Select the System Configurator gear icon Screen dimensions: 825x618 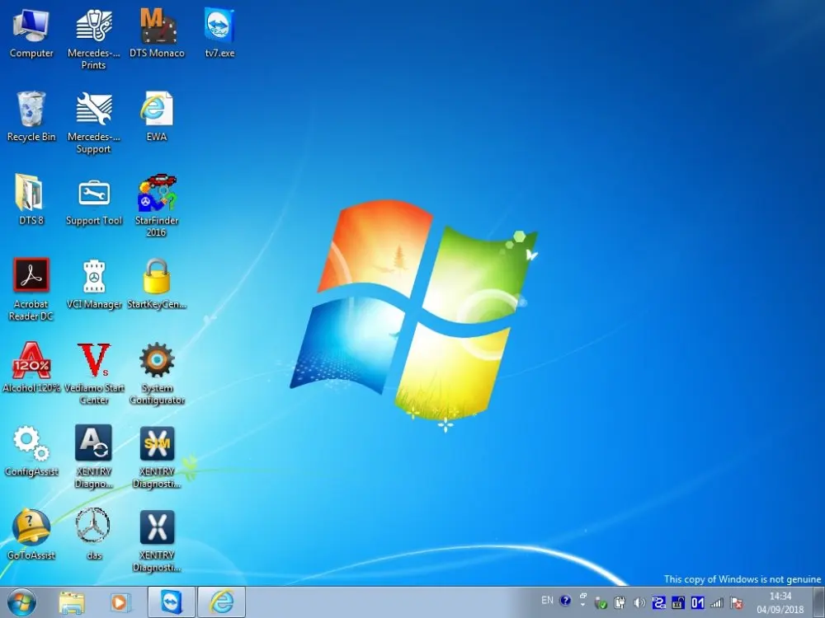[157, 373]
